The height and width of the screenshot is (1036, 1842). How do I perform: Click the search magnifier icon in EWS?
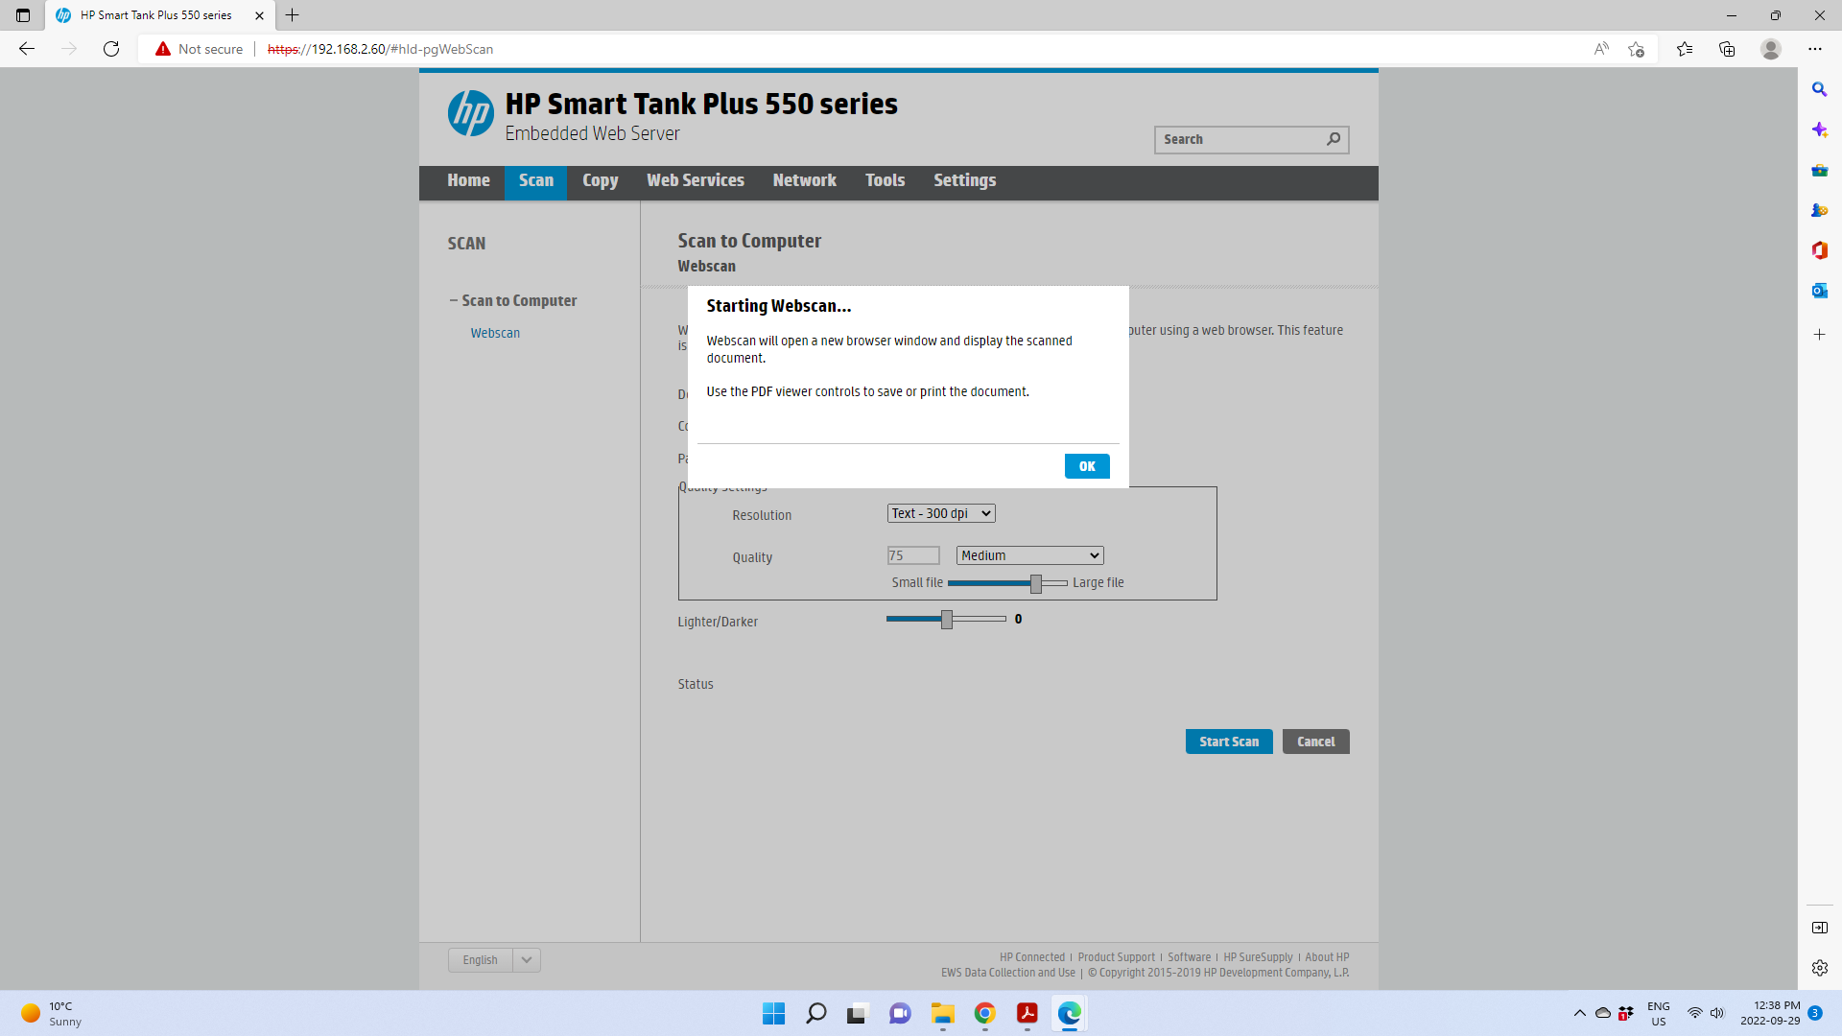click(1334, 139)
